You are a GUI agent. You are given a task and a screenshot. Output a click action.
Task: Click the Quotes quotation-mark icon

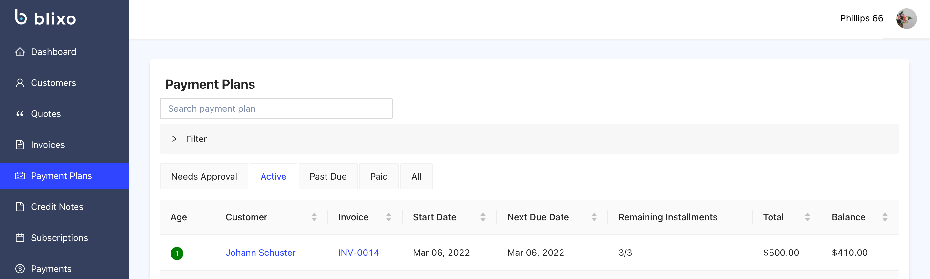click(20, 114)
